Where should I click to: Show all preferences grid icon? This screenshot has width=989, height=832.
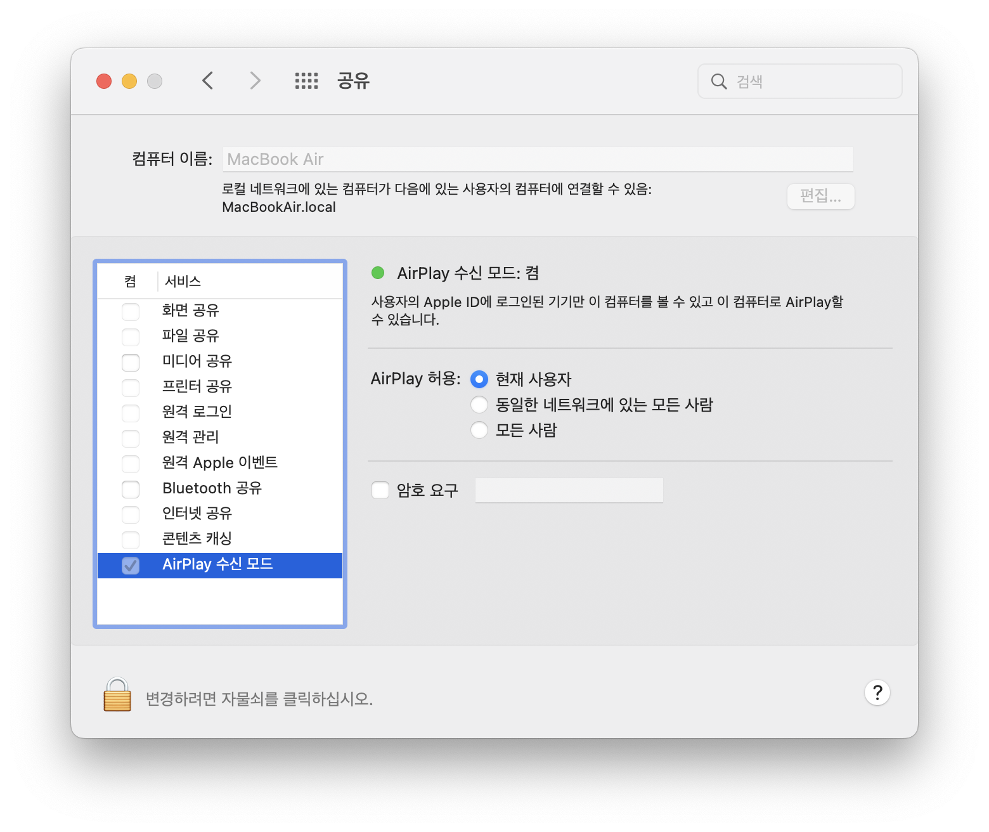(306, 81)
